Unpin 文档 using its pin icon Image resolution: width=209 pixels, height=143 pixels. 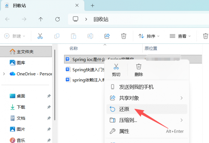(x=49, y=118)
